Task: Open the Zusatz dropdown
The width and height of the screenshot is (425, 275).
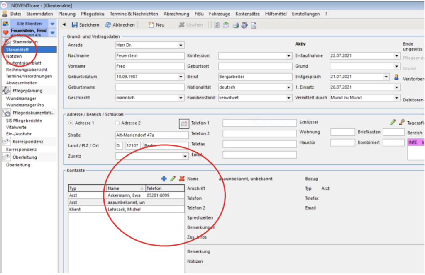Action: click(185, 156)
